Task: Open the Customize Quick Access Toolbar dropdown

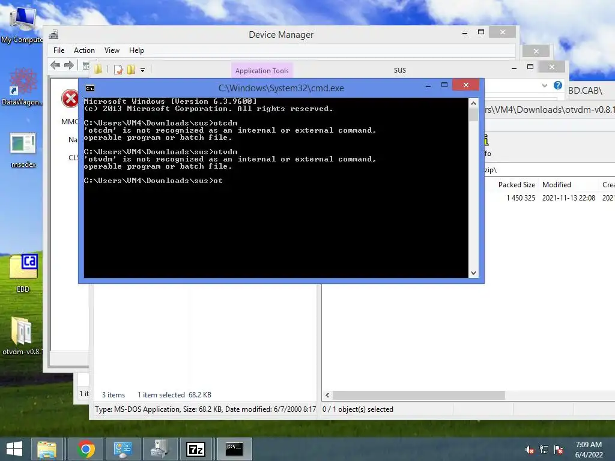Action: (x=143, y=70)
